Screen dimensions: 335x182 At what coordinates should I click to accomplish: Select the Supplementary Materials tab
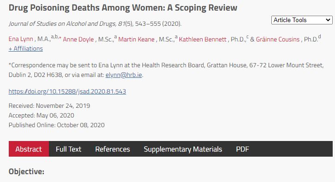(183, 149)
